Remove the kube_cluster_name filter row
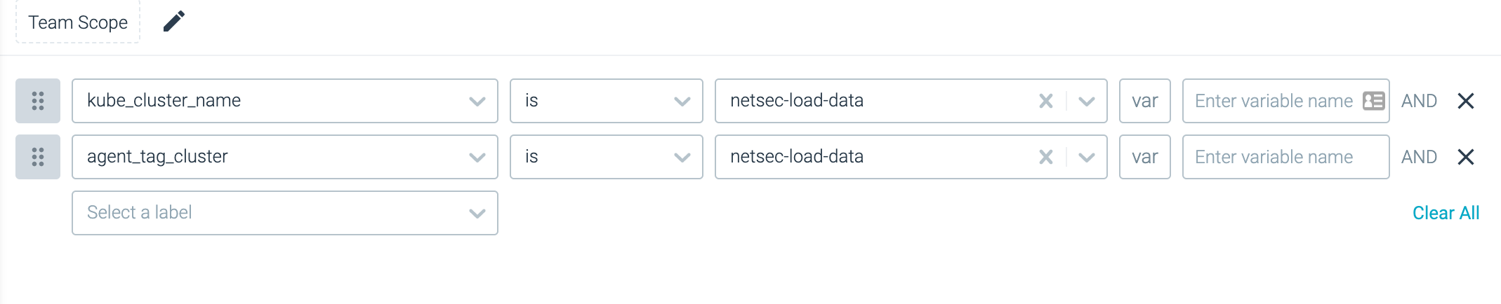This screenshot has width=1501, height=304. (x=1466, y=101)
